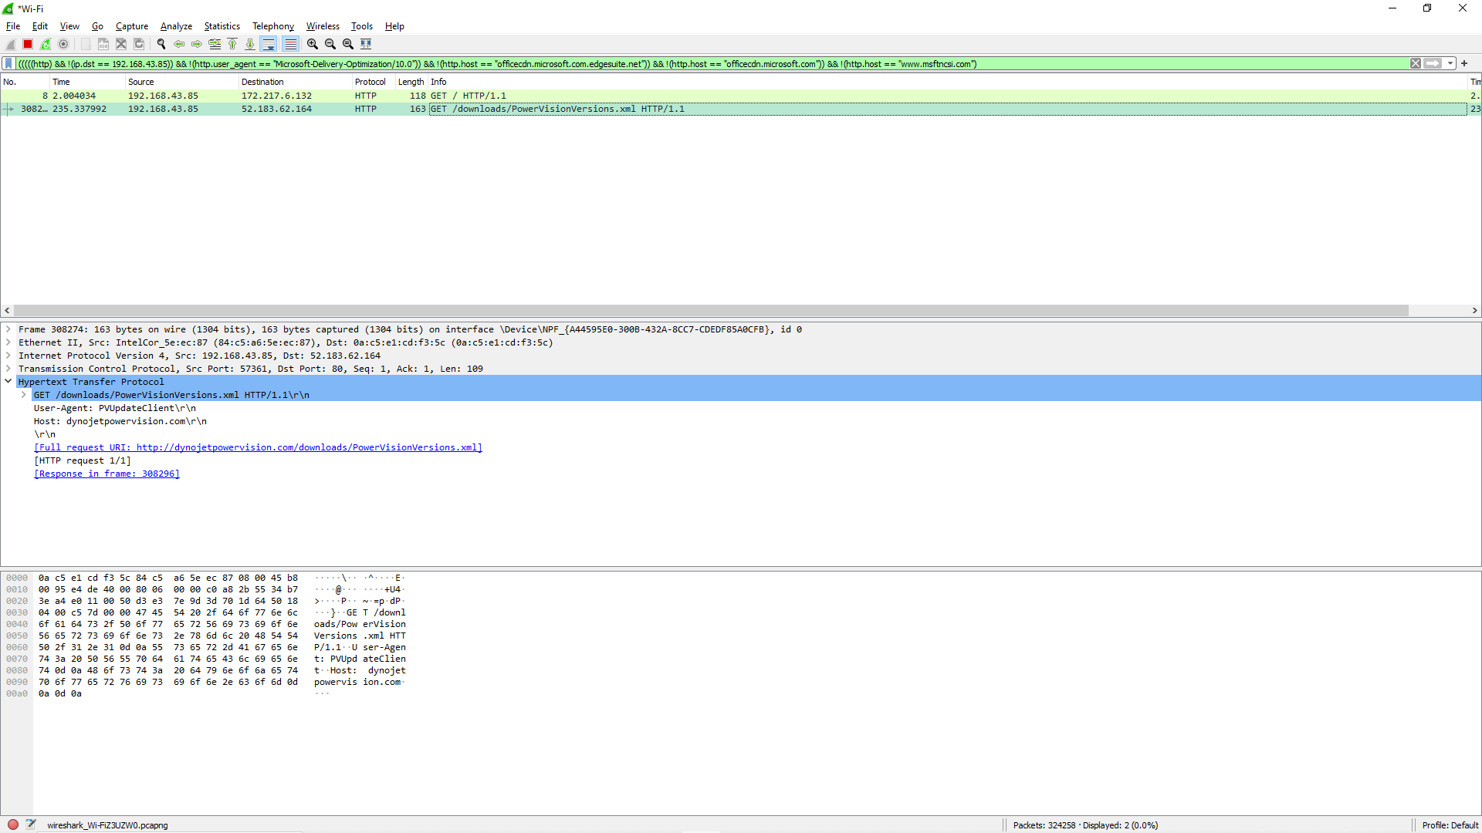This screenshot has height=833, width=1482.
Task: Click the Start capture shark fin icon
Action: coord(11,44)
